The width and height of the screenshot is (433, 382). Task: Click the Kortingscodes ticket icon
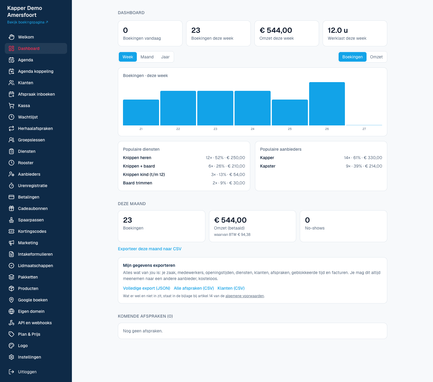11,231
